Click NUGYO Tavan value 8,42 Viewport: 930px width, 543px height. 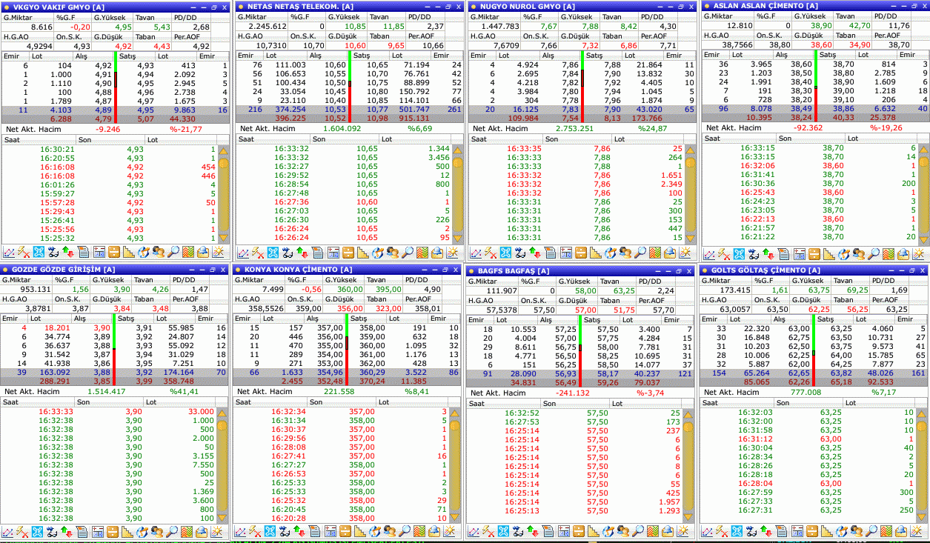click(628, 27)
